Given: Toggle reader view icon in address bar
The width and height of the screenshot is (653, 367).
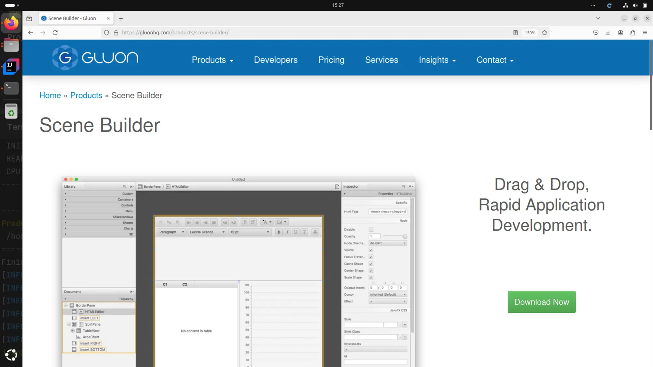Looking at the screenshot, I should click(x=516, y=32).
